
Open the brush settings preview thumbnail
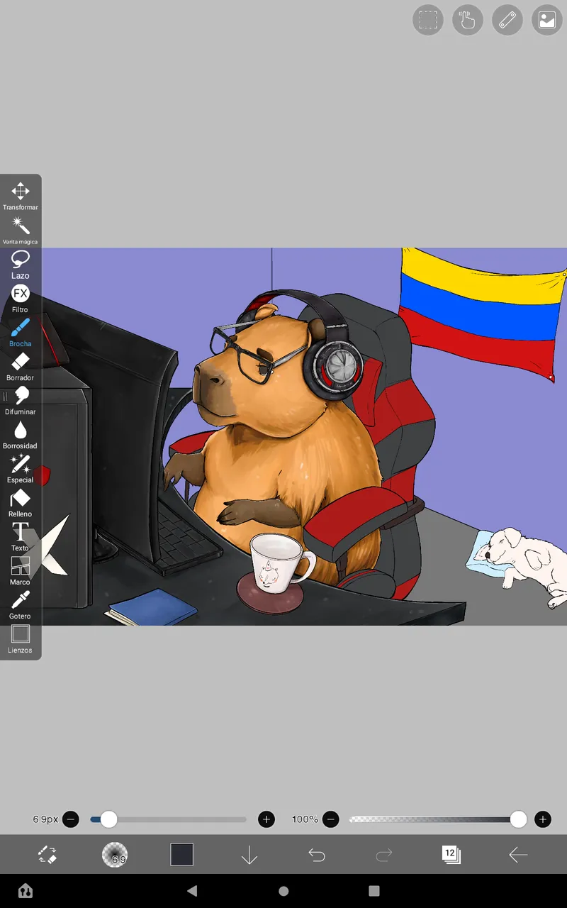[x=115, y=855]
